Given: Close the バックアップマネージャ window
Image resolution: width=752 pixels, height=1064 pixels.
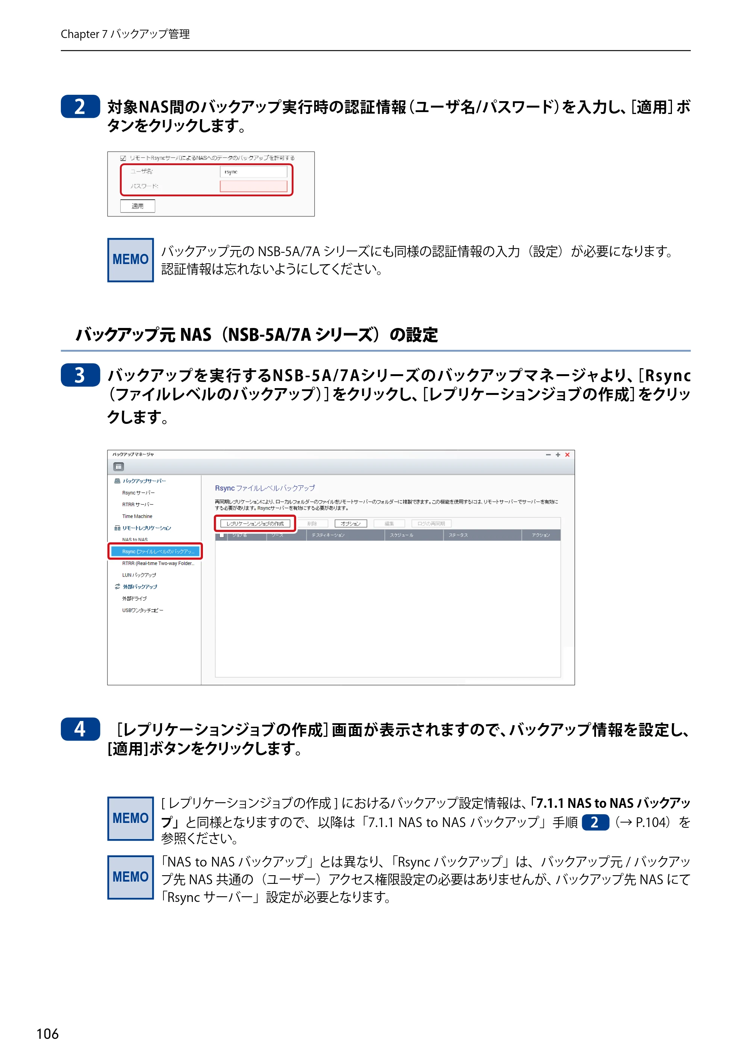Looking at the screenshot, I should pos(567,455).
